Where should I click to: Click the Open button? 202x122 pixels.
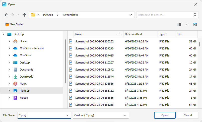[x=165, y=115]
